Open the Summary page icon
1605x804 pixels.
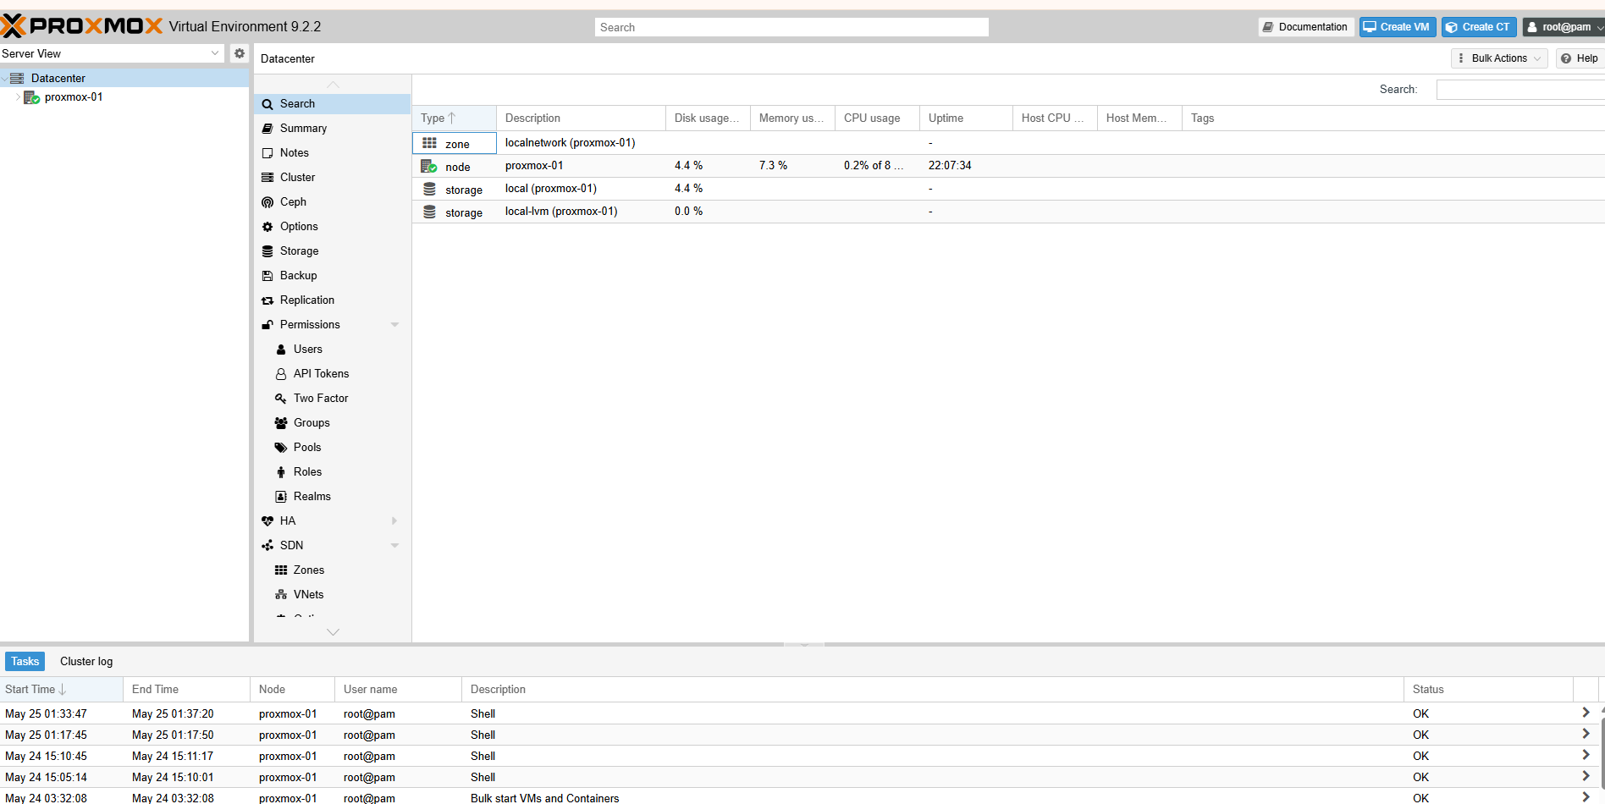point(267,129)
